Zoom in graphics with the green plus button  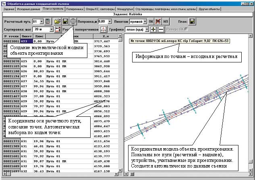[x=153, y=29]
